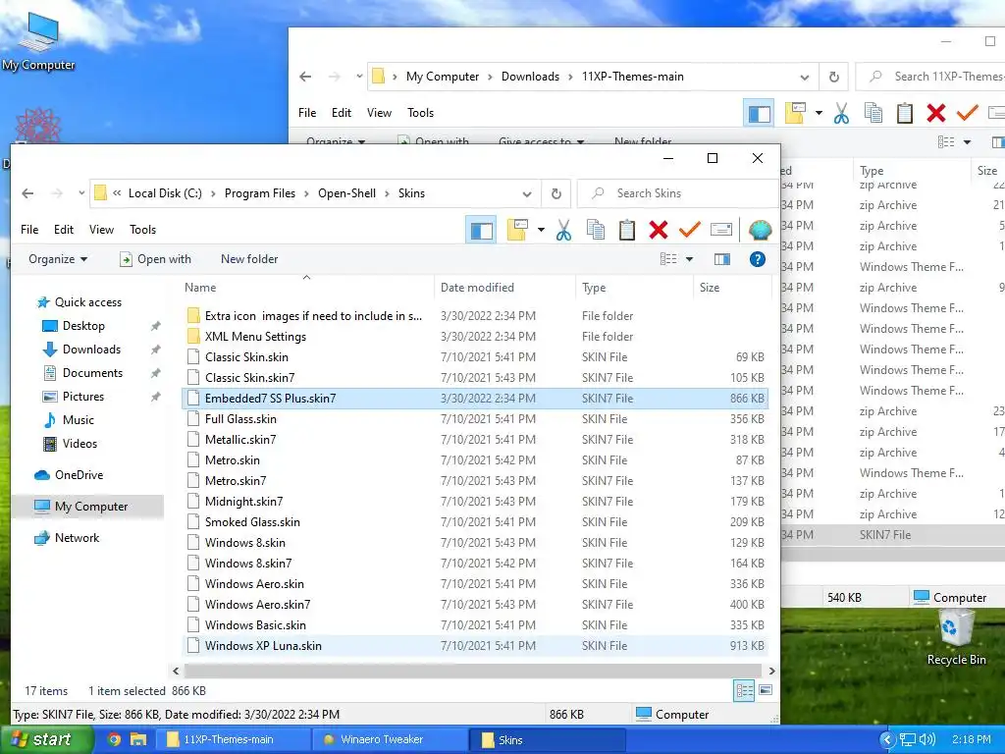Click Copy icon in Skins window toolbar
The height and width of the screenshot is (754, 1005).
pos(596,230)
